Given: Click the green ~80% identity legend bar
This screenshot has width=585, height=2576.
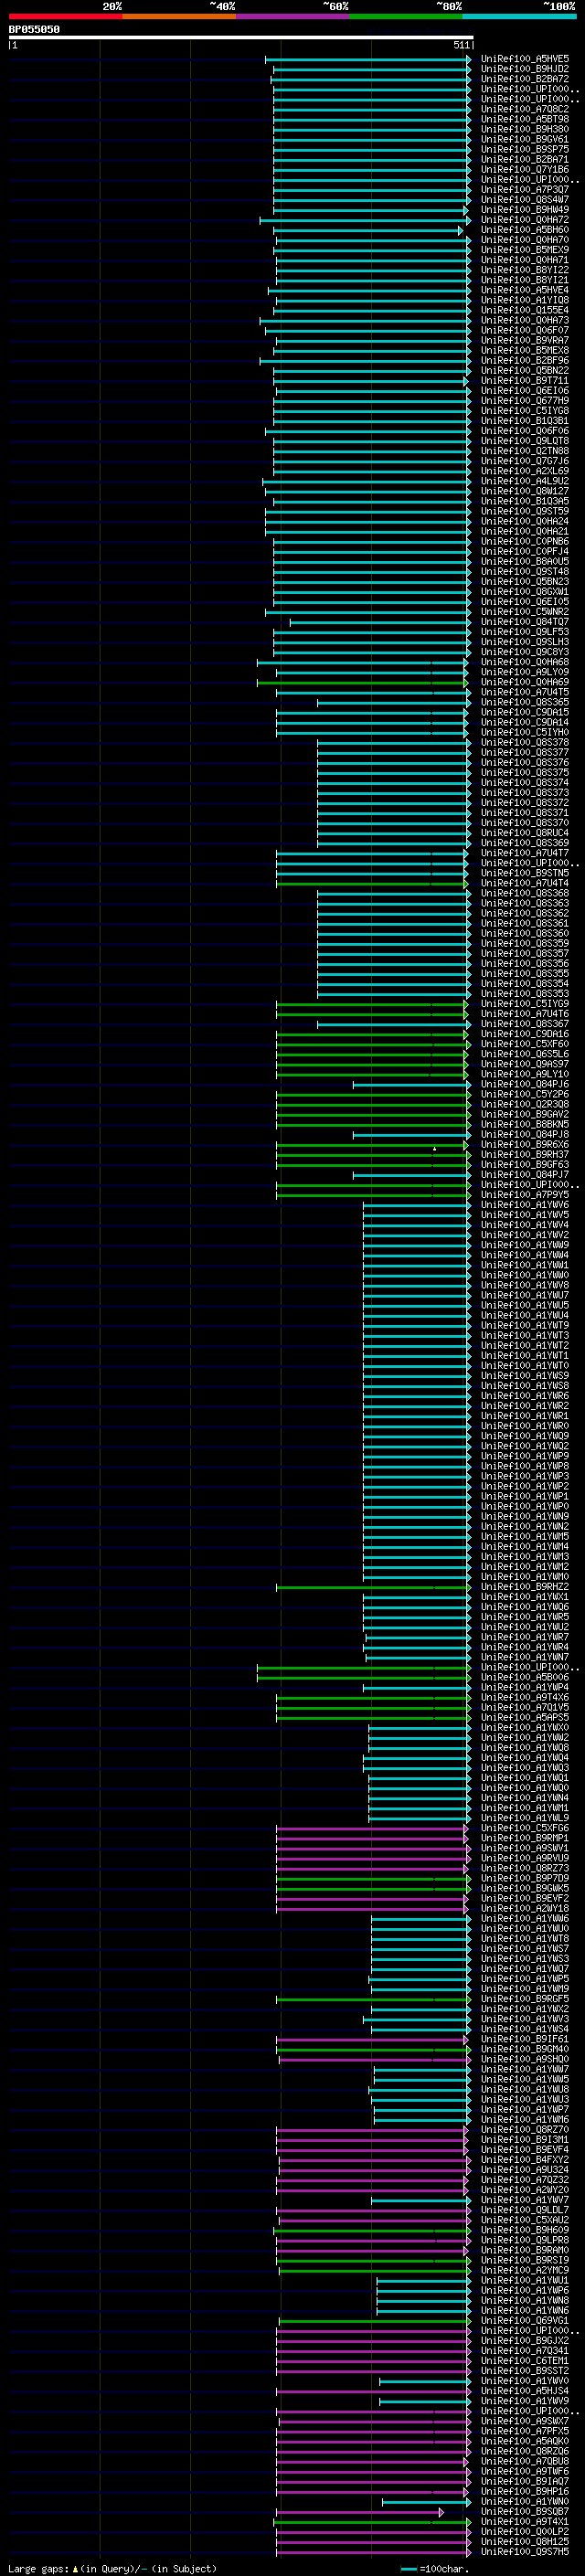Looking at the screenshot, I should [406, 16].
